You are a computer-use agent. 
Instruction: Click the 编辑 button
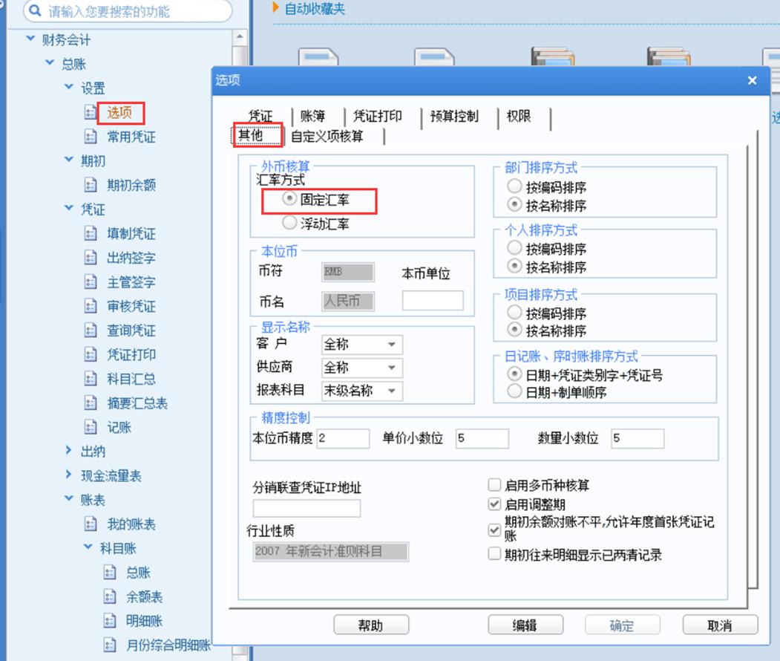(525, 625)
